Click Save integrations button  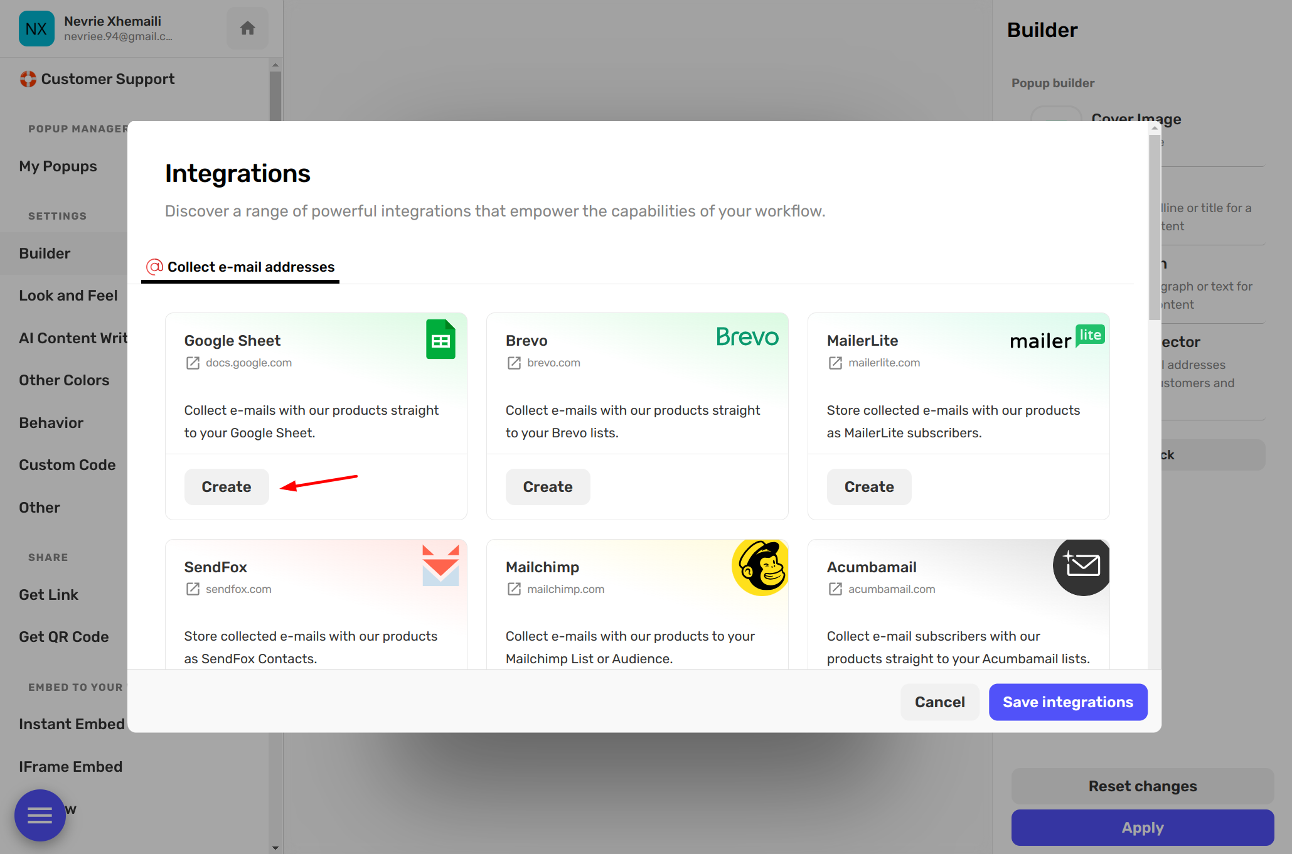point(1068,702)
